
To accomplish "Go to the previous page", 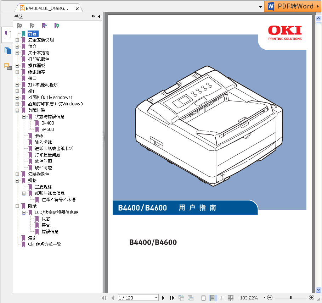I will [112, 298].
